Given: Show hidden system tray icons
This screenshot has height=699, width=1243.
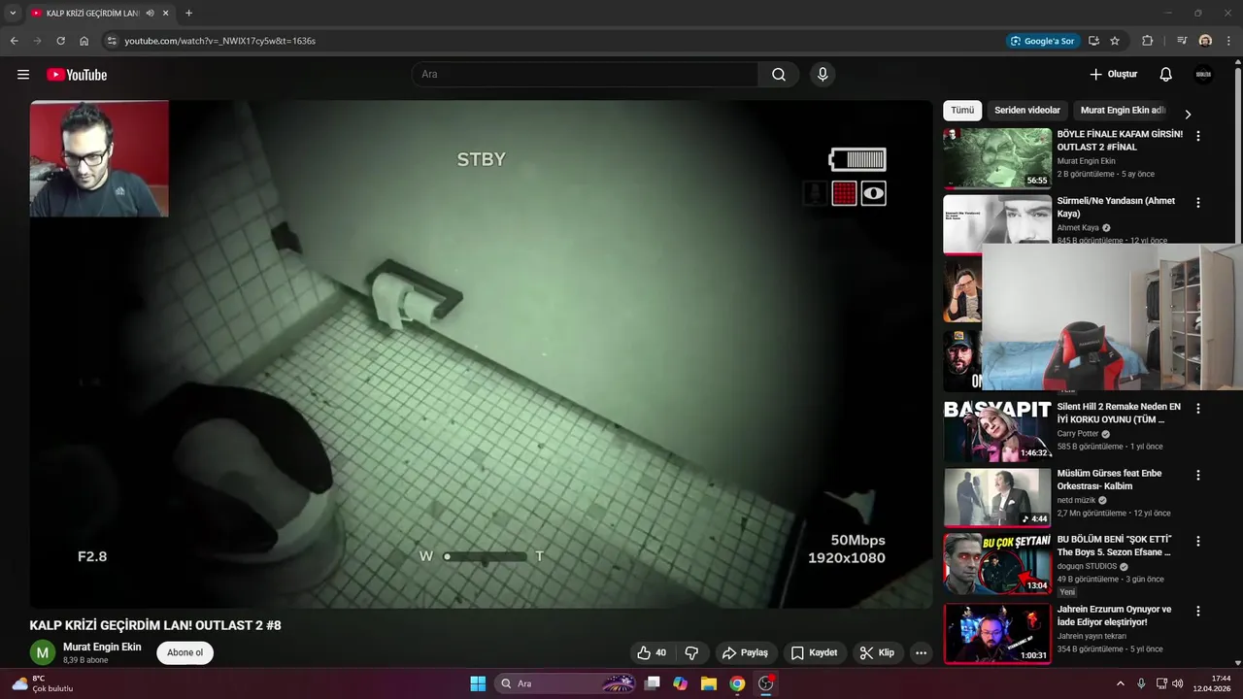Looking at the screenshot, I should [x=1120, y=683].
